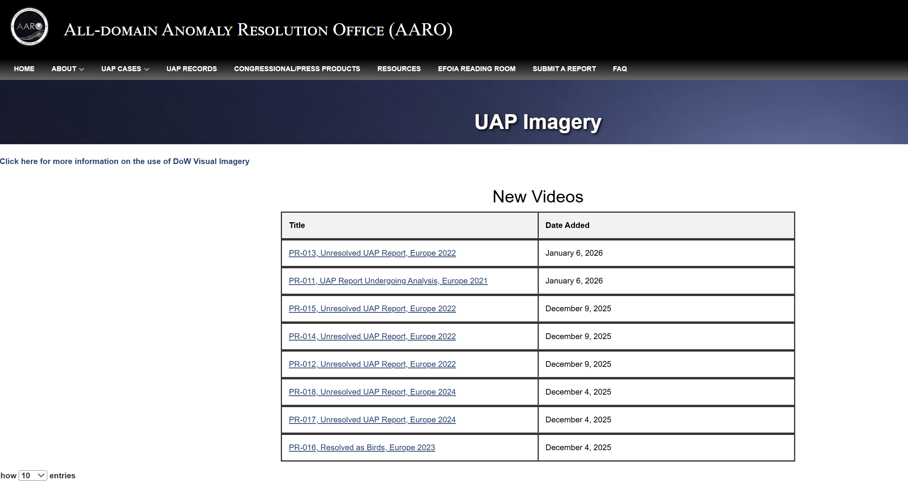Open DoW Visual Imagery information link

click(125, 161)
